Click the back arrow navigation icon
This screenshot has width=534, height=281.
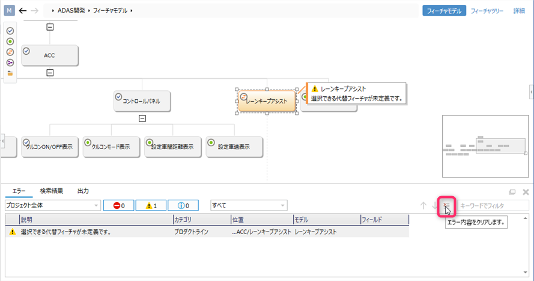23,11
